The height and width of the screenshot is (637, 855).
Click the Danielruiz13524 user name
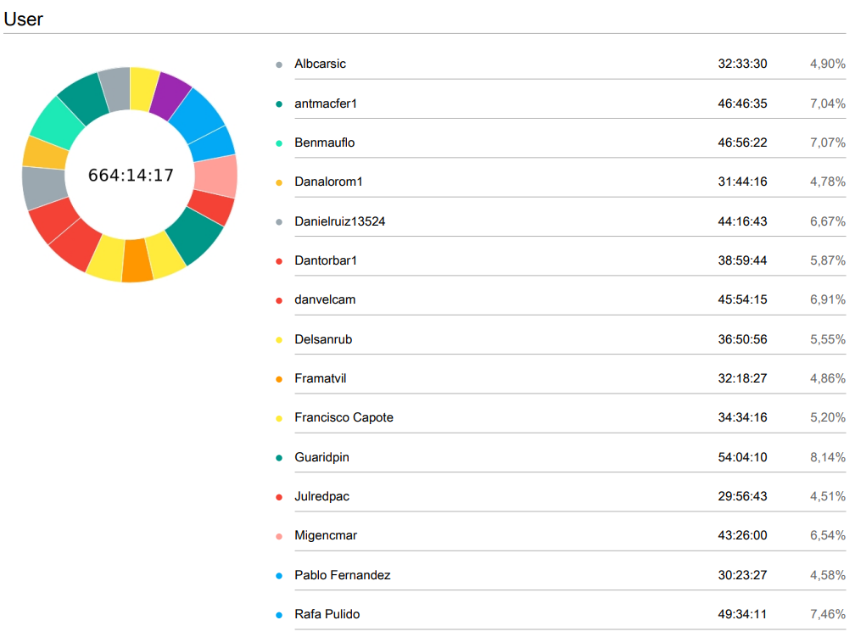pyautogui.click(x=340, y=221)
